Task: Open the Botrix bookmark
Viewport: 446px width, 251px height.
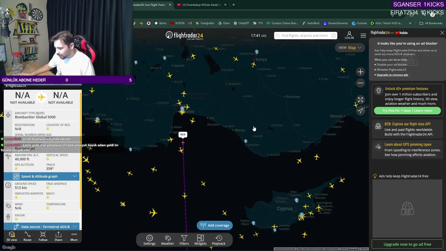Action: coord(160,23)
